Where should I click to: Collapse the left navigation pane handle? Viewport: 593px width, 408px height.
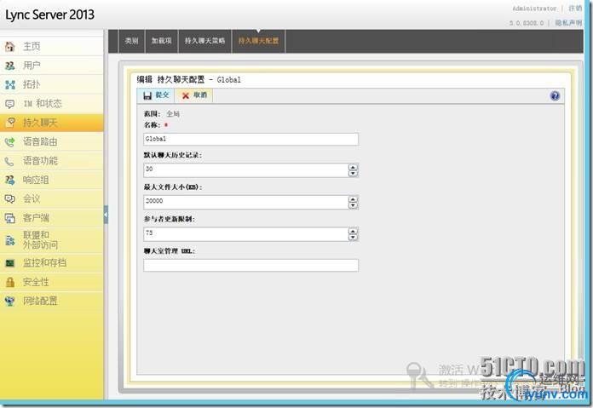pos(106,215)
